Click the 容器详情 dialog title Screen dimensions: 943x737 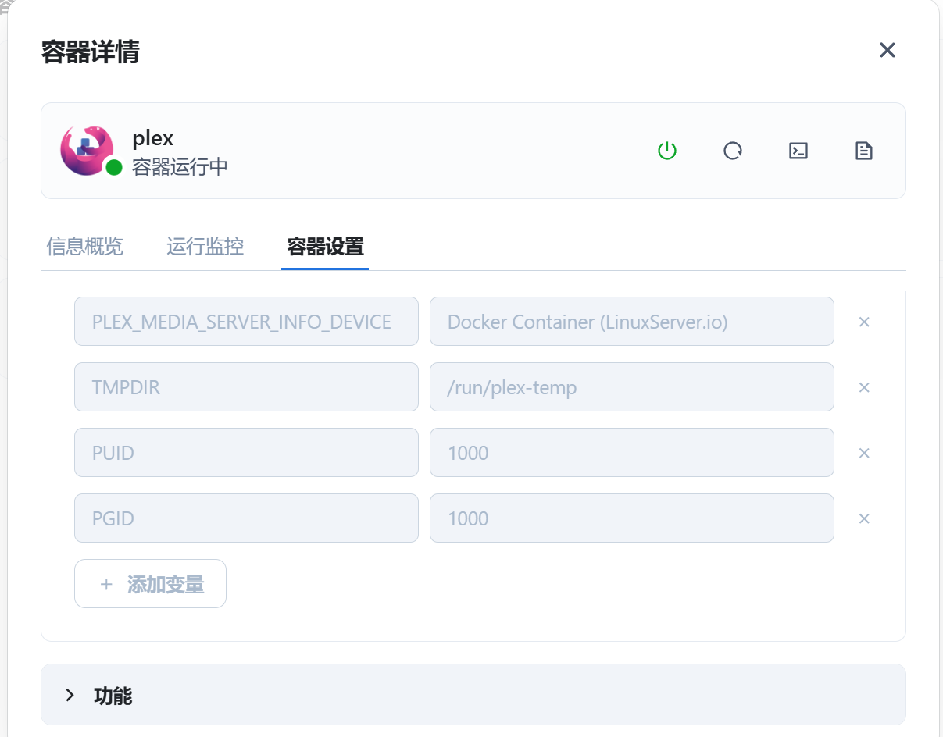click(90, 52)
